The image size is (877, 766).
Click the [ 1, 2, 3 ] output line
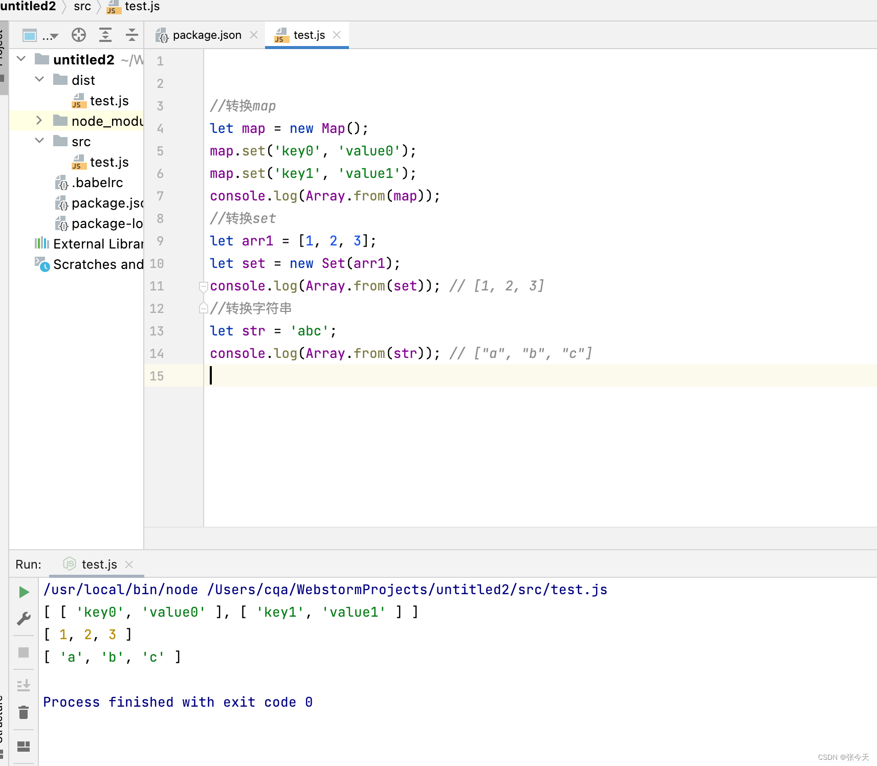click(x=88, y=635)
